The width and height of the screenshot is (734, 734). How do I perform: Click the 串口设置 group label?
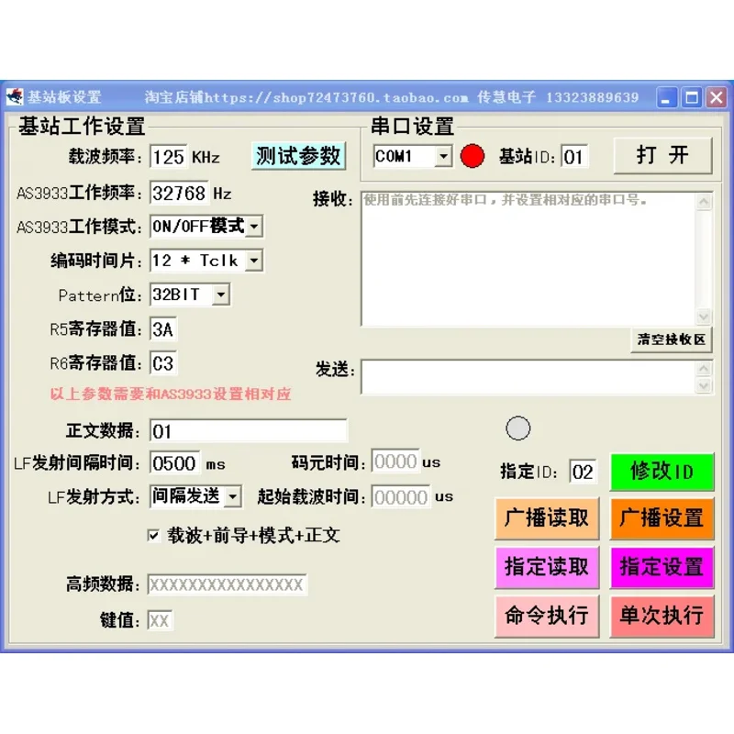(x=412, y=127)
